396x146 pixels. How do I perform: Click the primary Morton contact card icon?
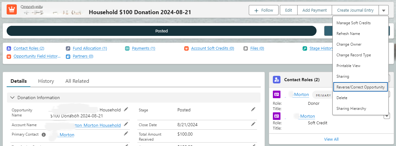[277, 94]
